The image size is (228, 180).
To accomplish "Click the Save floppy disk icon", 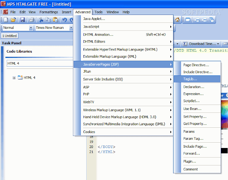I will click(22, 20).
